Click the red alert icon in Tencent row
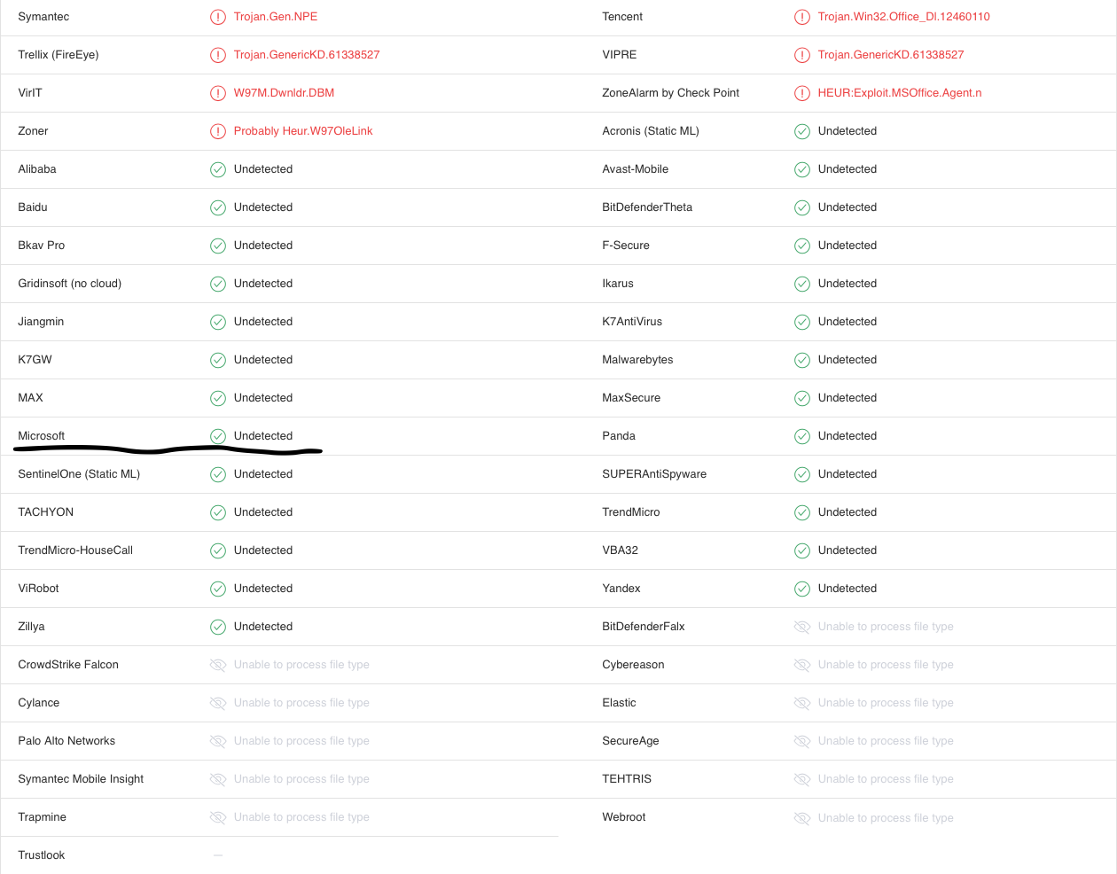The width and height of the screenshot is (1117, 874). (802, 17)
